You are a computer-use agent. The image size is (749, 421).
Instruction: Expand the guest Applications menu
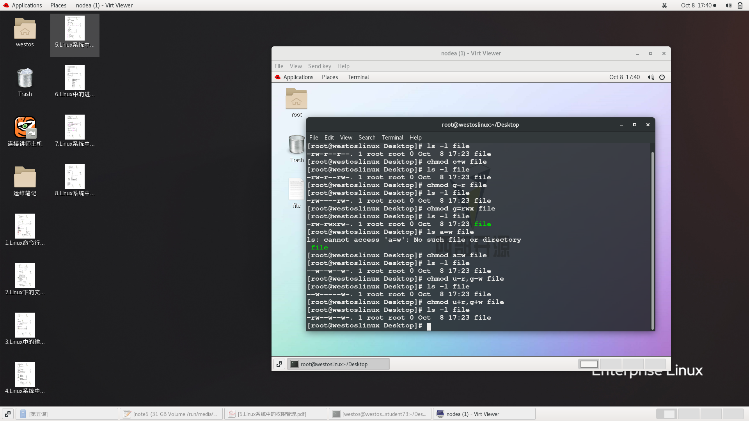298,77
